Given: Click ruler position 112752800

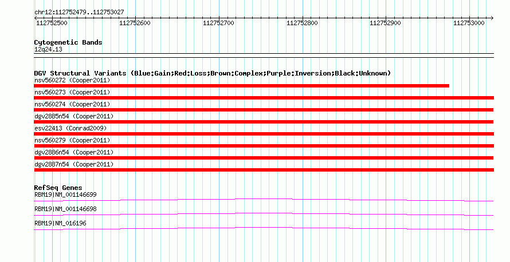Looking at the screenshot, I should click(x=302, y=23).
